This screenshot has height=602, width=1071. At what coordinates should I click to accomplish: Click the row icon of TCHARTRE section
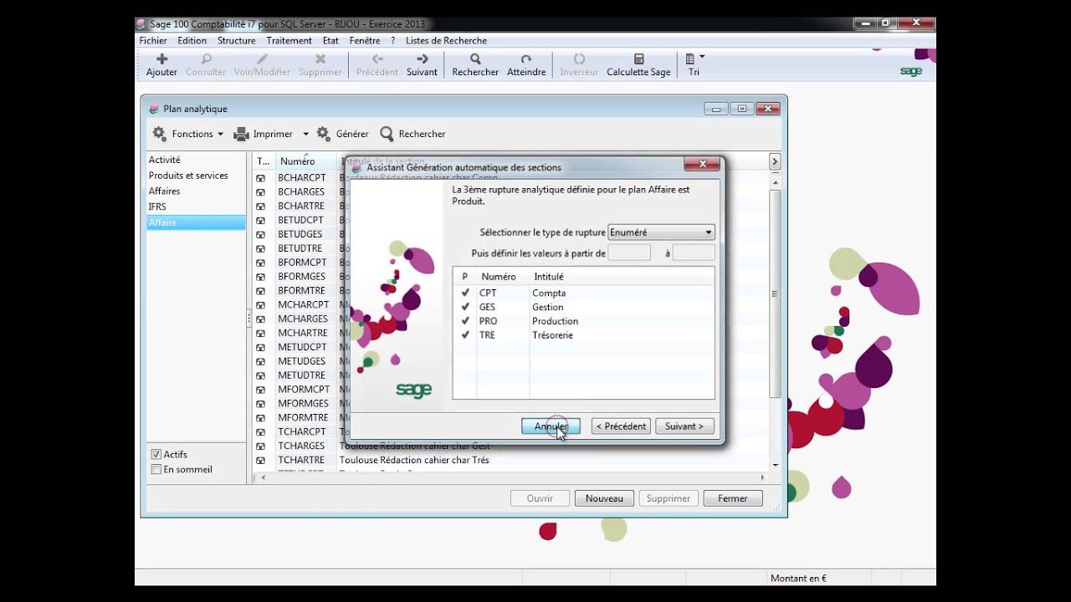pyautogui.click(x=260, y=460)
